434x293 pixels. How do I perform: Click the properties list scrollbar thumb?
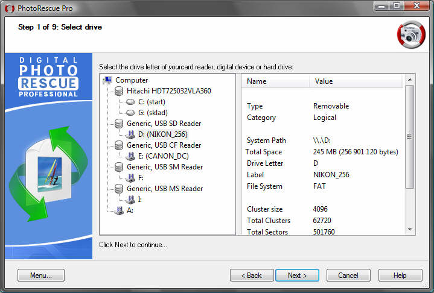(x=410, y=137)
